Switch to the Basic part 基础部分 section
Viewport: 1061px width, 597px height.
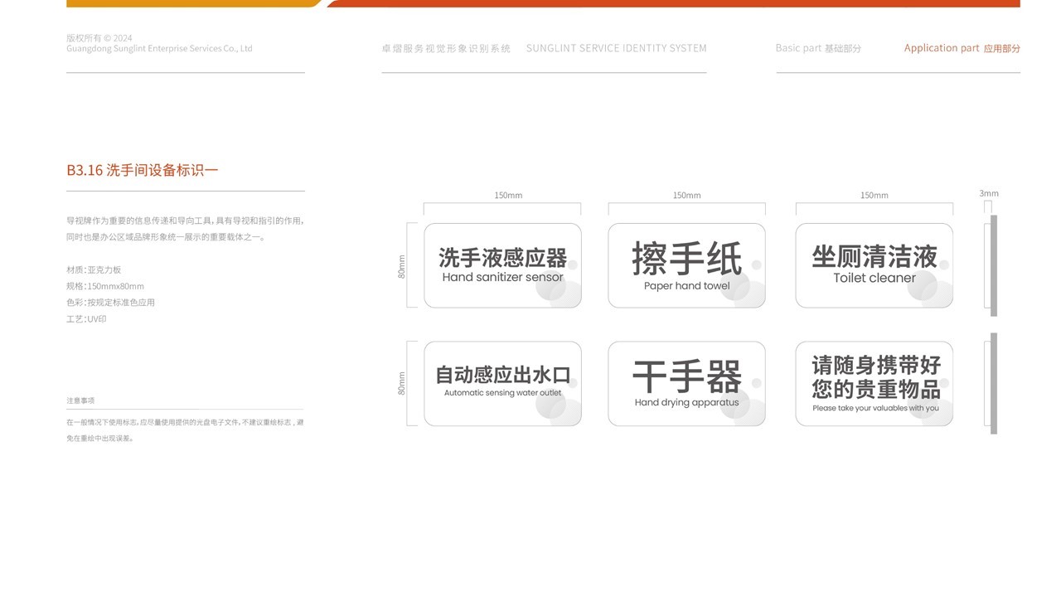818,47
